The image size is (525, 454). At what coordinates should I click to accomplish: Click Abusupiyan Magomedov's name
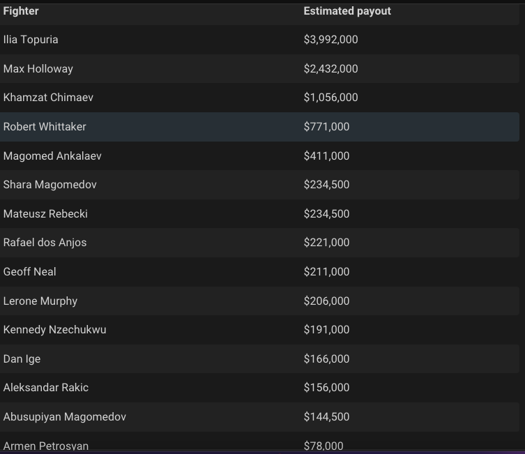click(x=65, y=417)
